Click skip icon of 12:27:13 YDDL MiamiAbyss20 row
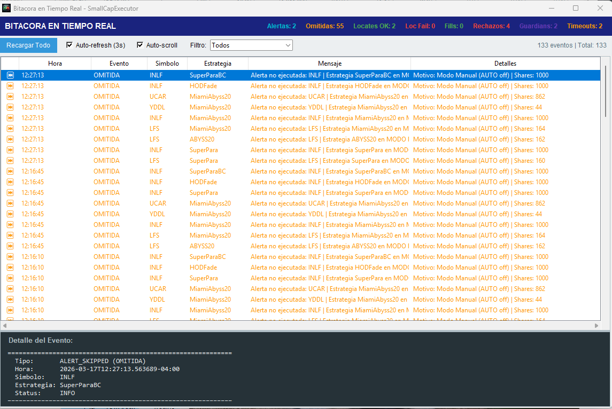The height and width of the screenshot is (409, 612). pyautogui.click(x=10, y=107)
